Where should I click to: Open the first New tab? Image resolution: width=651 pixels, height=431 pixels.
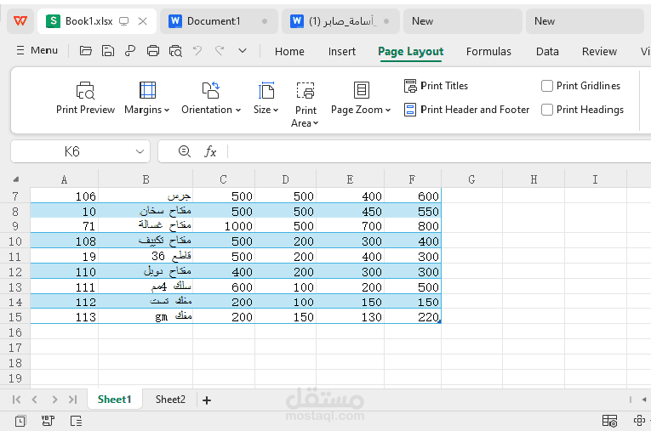(x=463, y=21)
